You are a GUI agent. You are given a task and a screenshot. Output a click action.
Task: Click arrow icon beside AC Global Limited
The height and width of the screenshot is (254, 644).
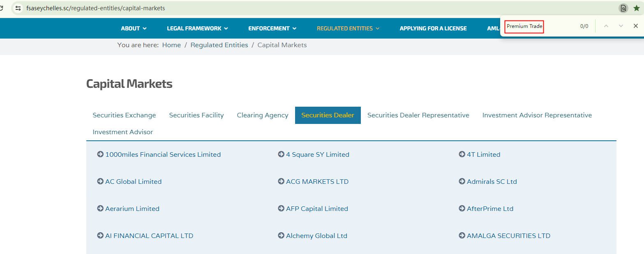coord(100,181)
